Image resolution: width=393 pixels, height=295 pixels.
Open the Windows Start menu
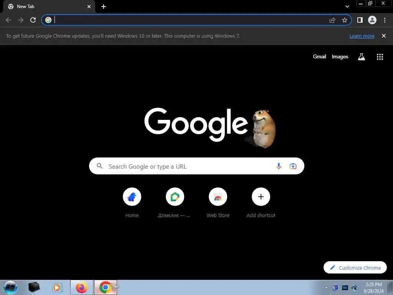[10, 287]
